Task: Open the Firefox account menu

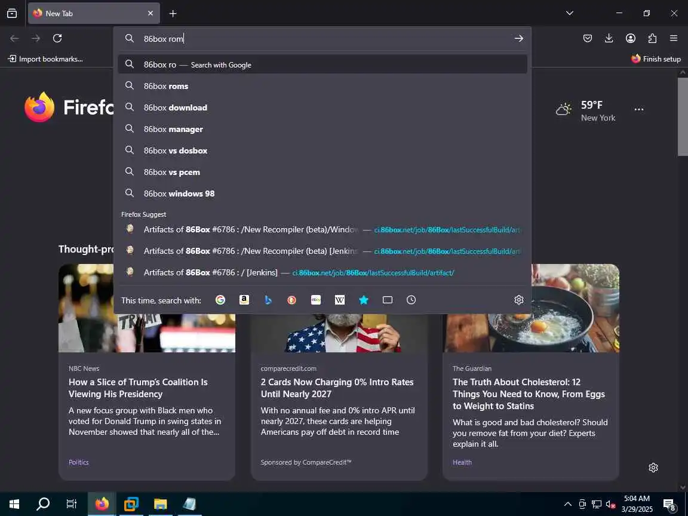Action: (631, 38)
